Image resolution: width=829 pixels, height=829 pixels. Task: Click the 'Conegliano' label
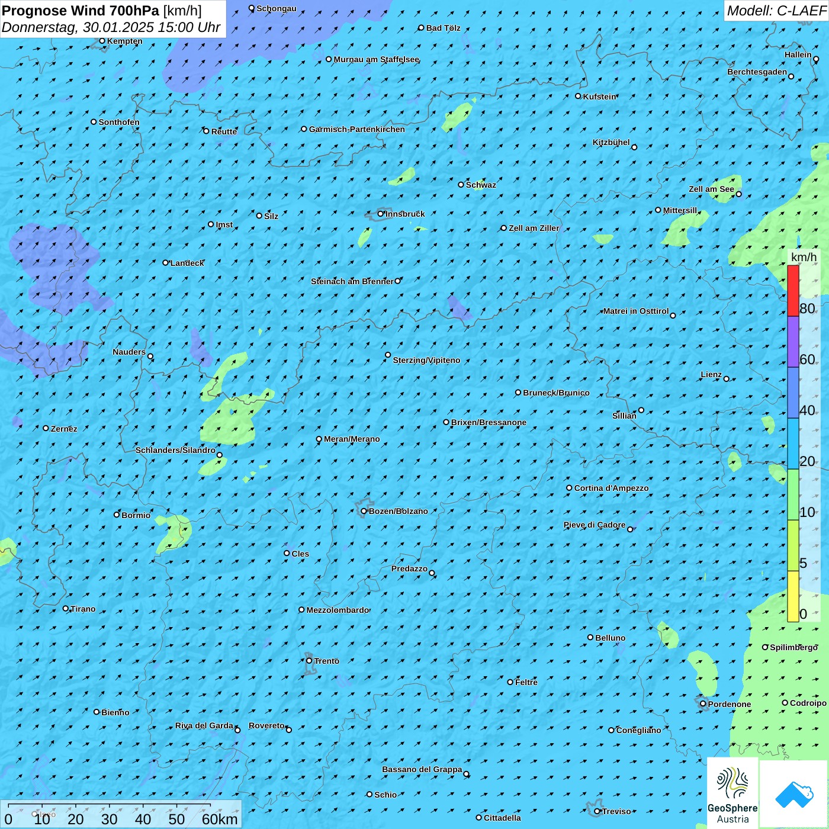point(638,730)
